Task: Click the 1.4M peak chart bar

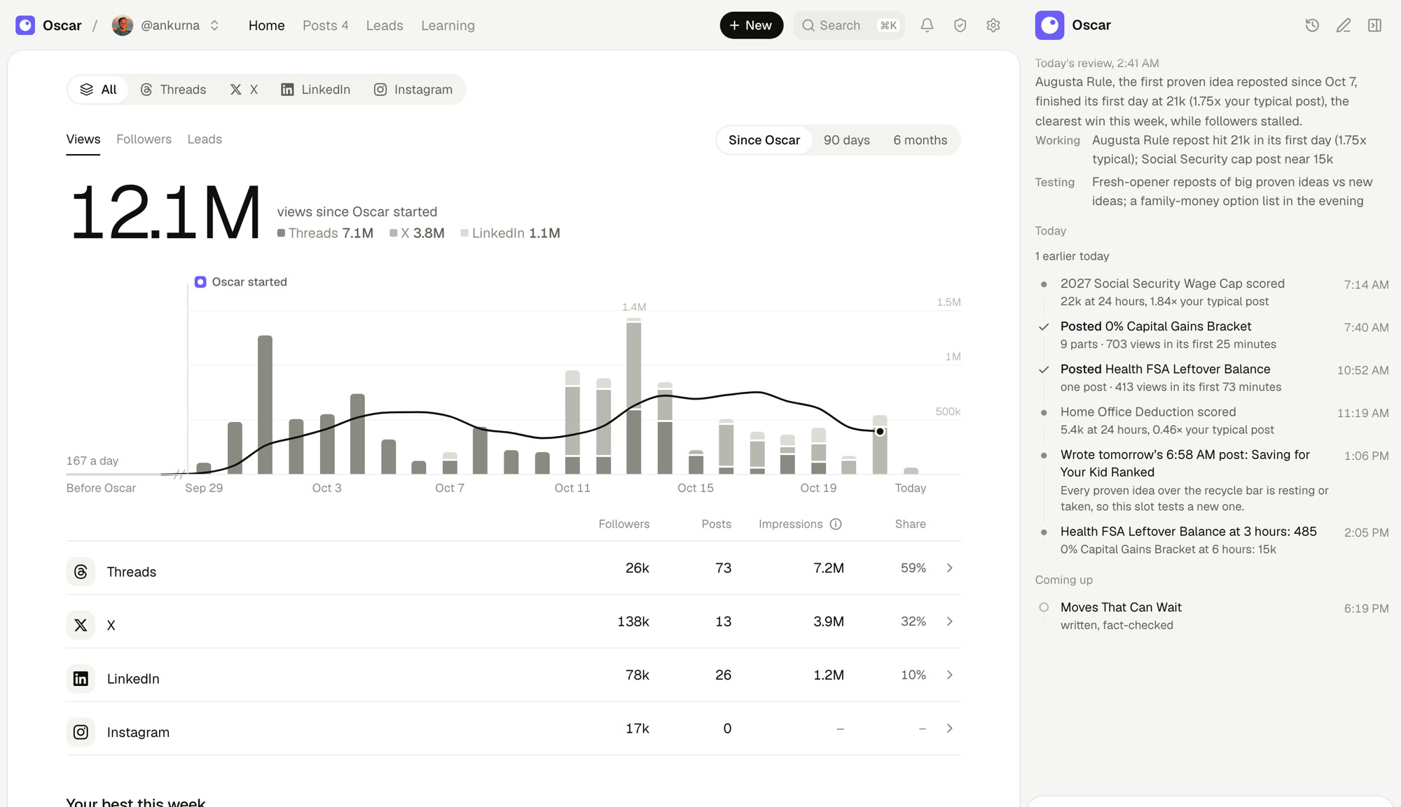Action: [633, 396]
